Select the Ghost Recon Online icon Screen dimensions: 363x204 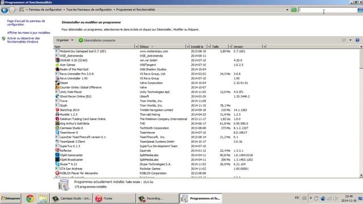click(57, 96)
